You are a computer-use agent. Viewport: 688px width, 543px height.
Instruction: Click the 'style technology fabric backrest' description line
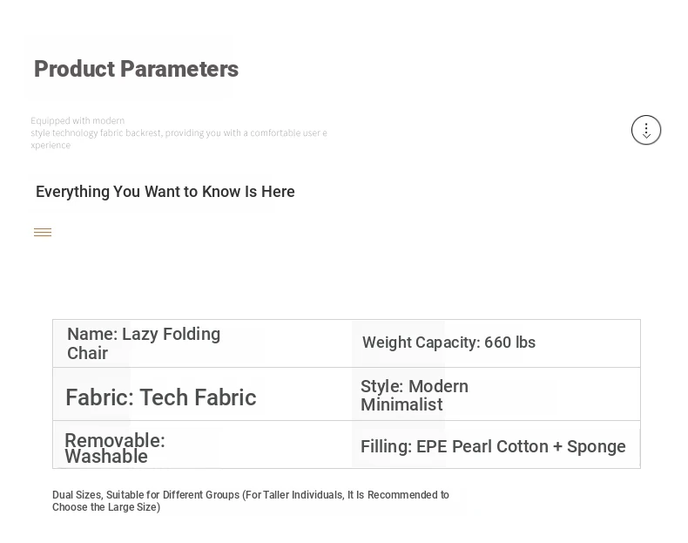[x=179, y=133]
